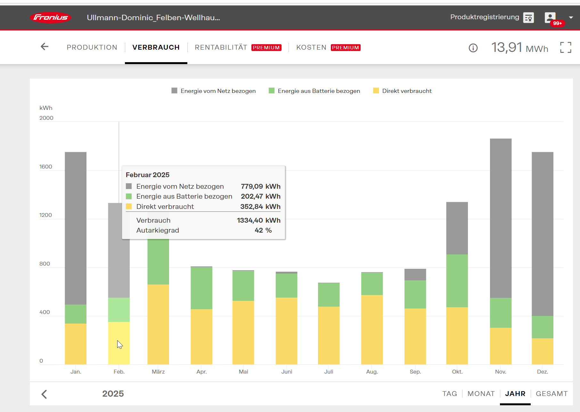This screenshot has height=412, width=580.
Task: Open the user profile notifications icon
Action: pyautogui.click(x=550, y=18)
